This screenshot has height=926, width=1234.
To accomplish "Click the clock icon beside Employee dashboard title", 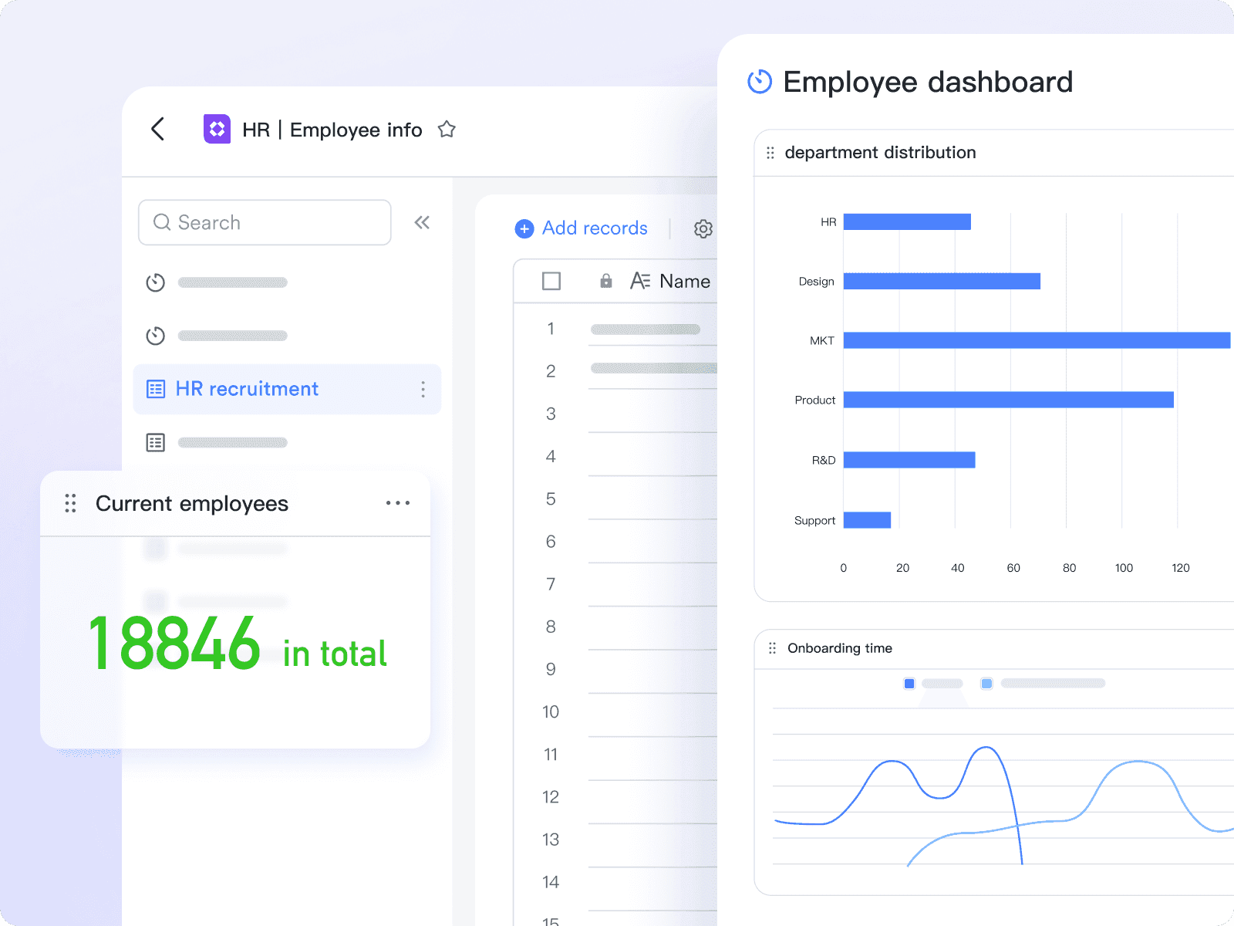I will click(759, 82).
